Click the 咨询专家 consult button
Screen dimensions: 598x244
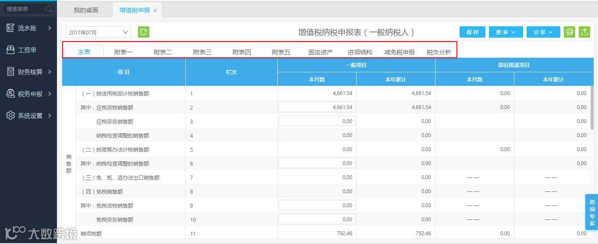592,212
